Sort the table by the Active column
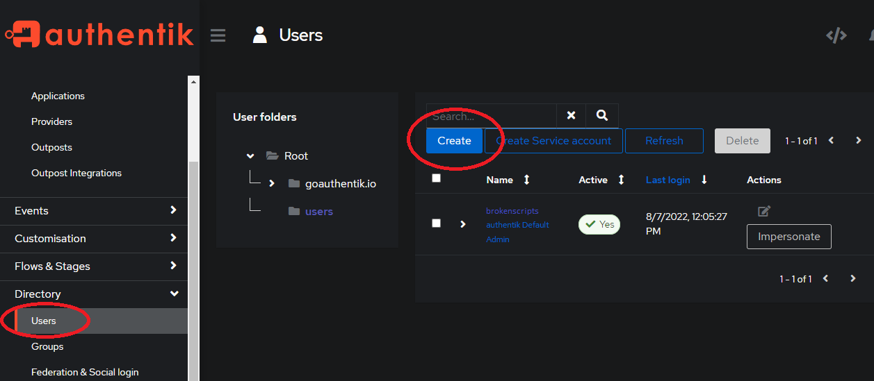Screen dimensions: 874x381 point(621,180)
